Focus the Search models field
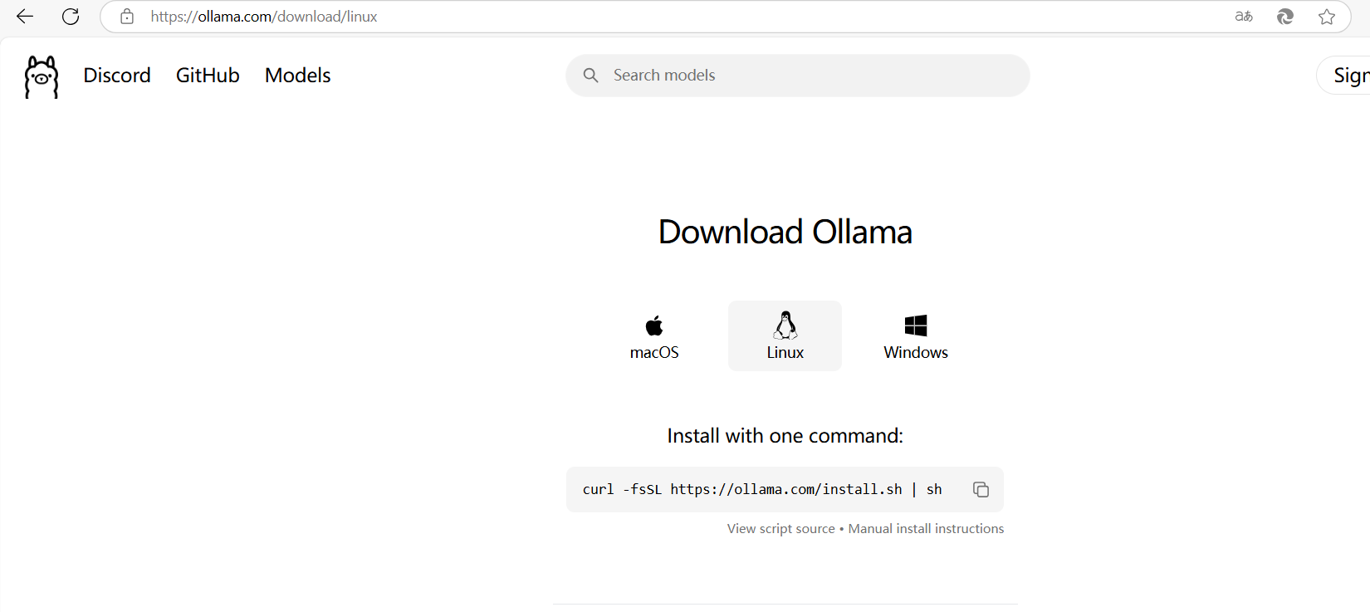The image size is (1370, 612). (x=798, y=76)
